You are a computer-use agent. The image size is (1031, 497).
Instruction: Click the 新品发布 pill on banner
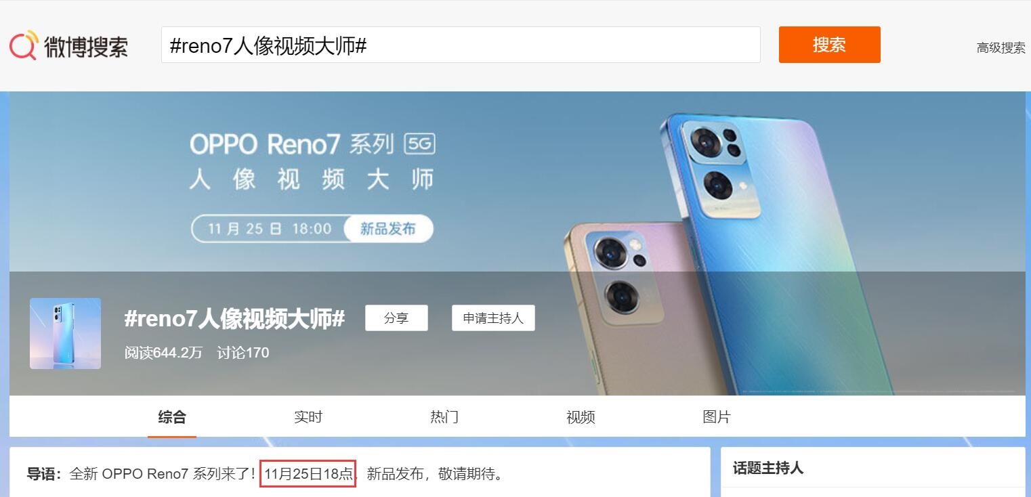pos(388,229)
